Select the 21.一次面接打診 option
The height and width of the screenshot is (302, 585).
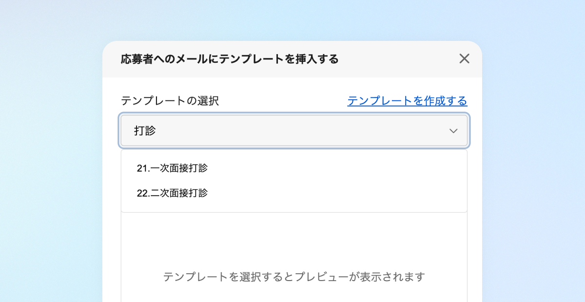(172, 168)
